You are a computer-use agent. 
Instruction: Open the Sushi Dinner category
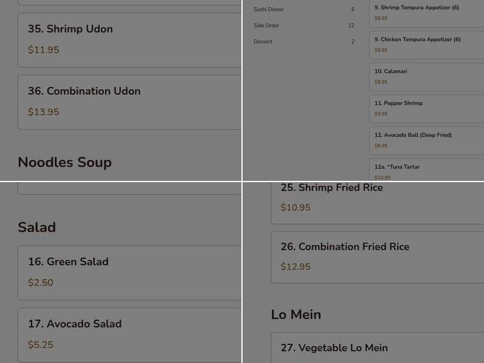(x=269, y=10)
